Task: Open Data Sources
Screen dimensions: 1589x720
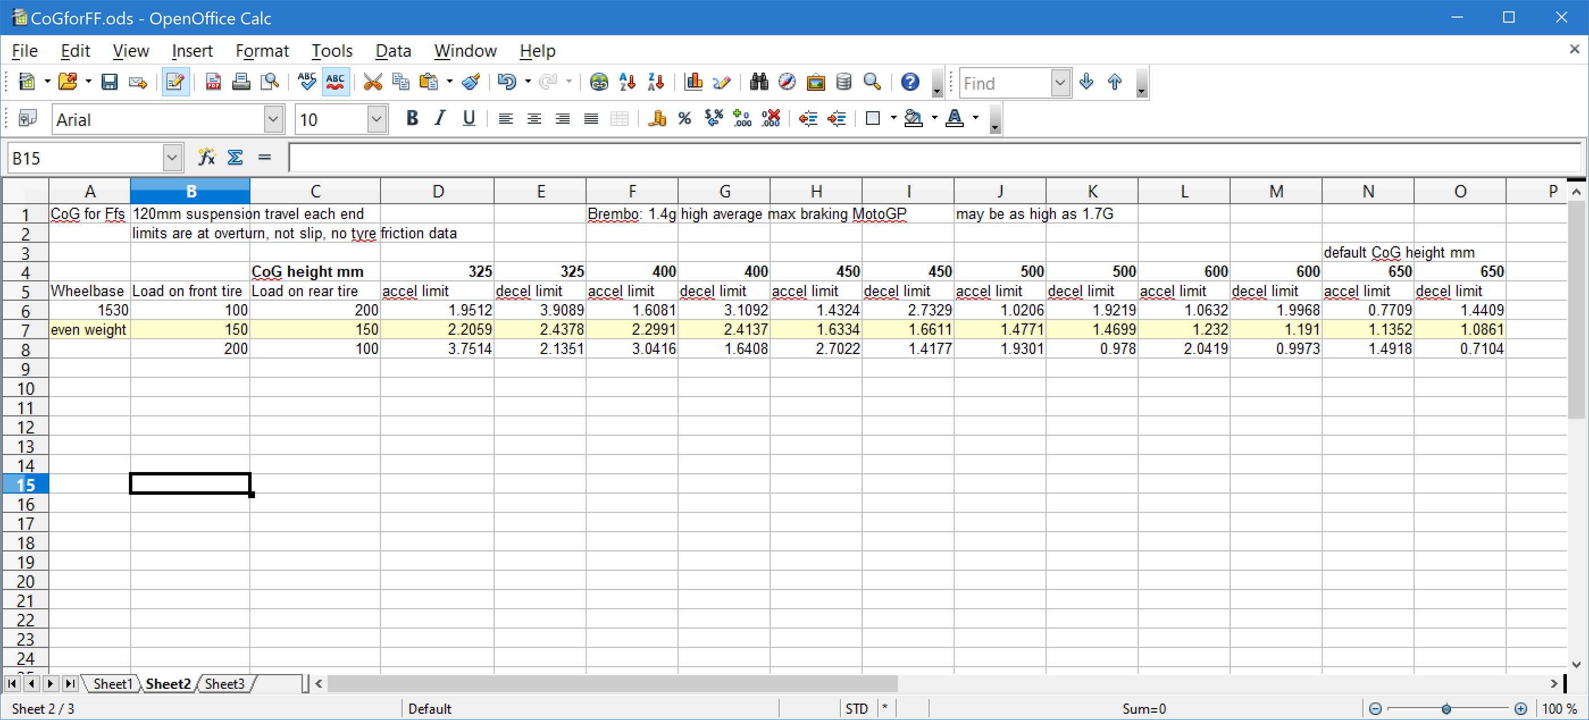Action: pos(844,82)
